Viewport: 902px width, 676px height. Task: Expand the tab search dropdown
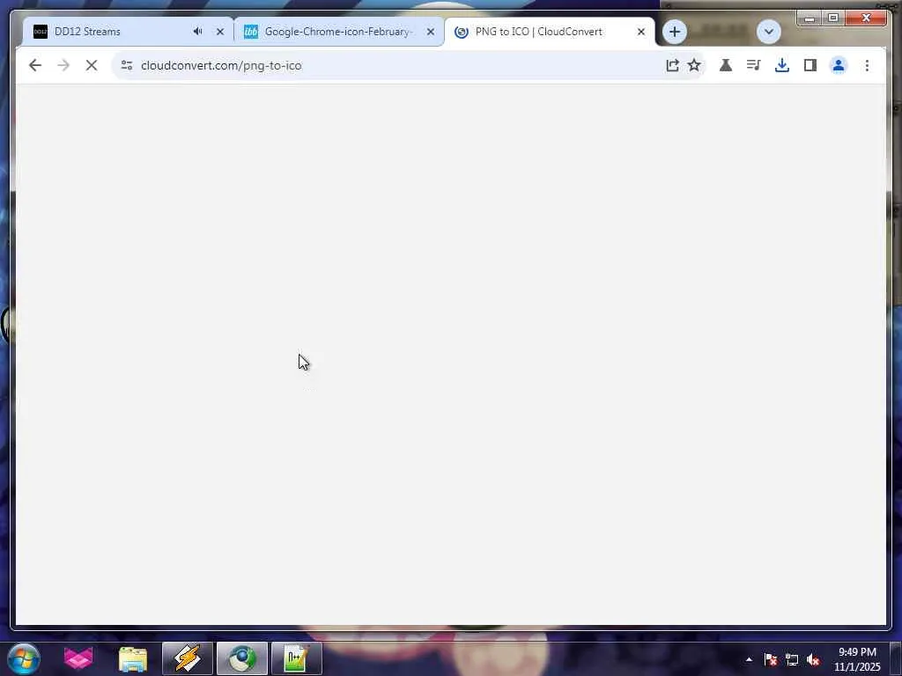(x=768, y=32)
